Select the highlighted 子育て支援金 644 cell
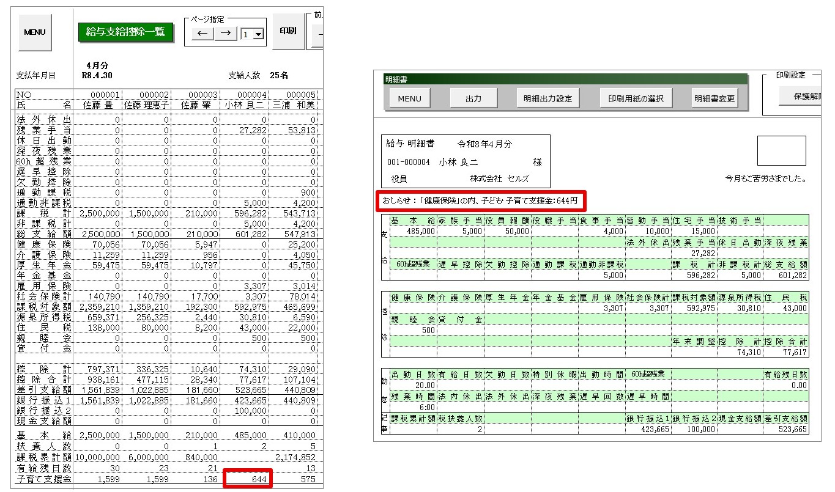835x492 pixels. [247, 480]
